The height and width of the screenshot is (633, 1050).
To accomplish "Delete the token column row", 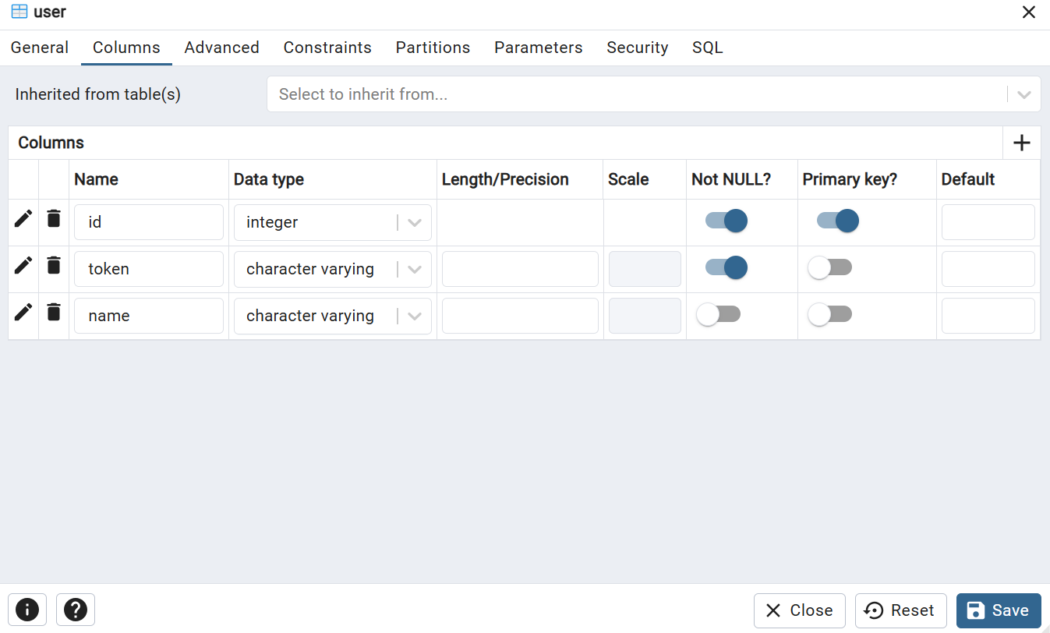I will [x=54, y=266].
